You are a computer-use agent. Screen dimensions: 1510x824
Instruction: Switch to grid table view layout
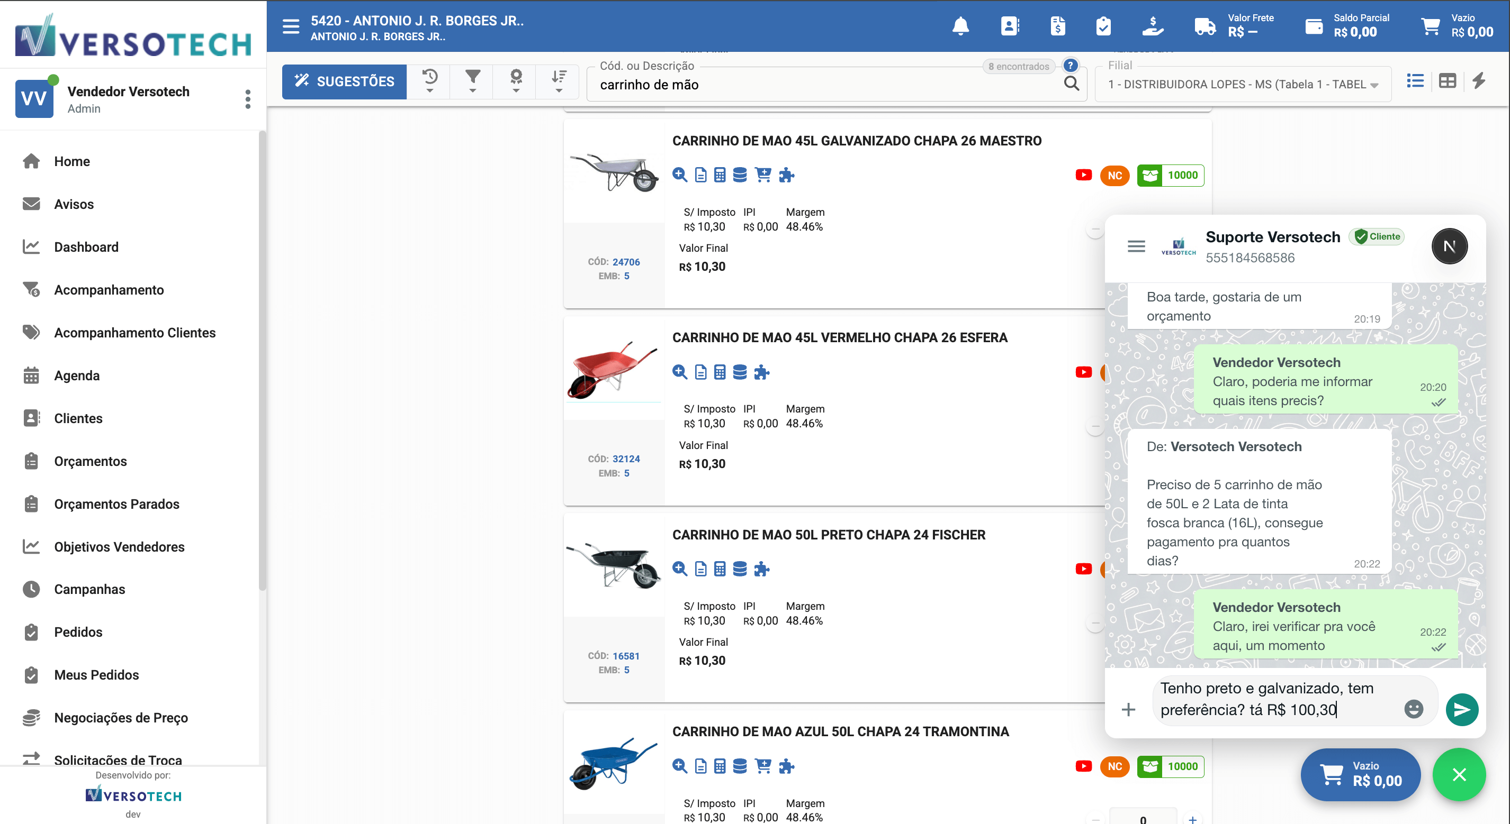tap(1446, 81)
